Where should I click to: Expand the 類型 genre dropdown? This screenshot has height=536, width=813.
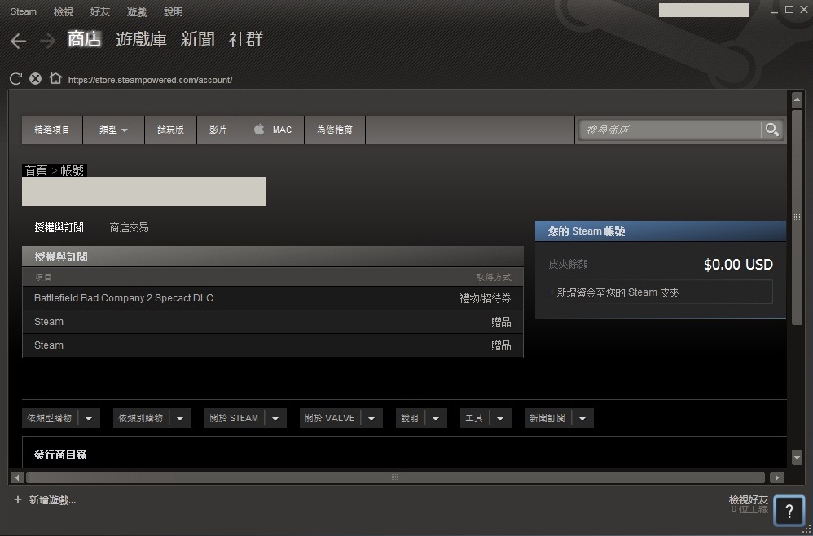coord(113,130)
